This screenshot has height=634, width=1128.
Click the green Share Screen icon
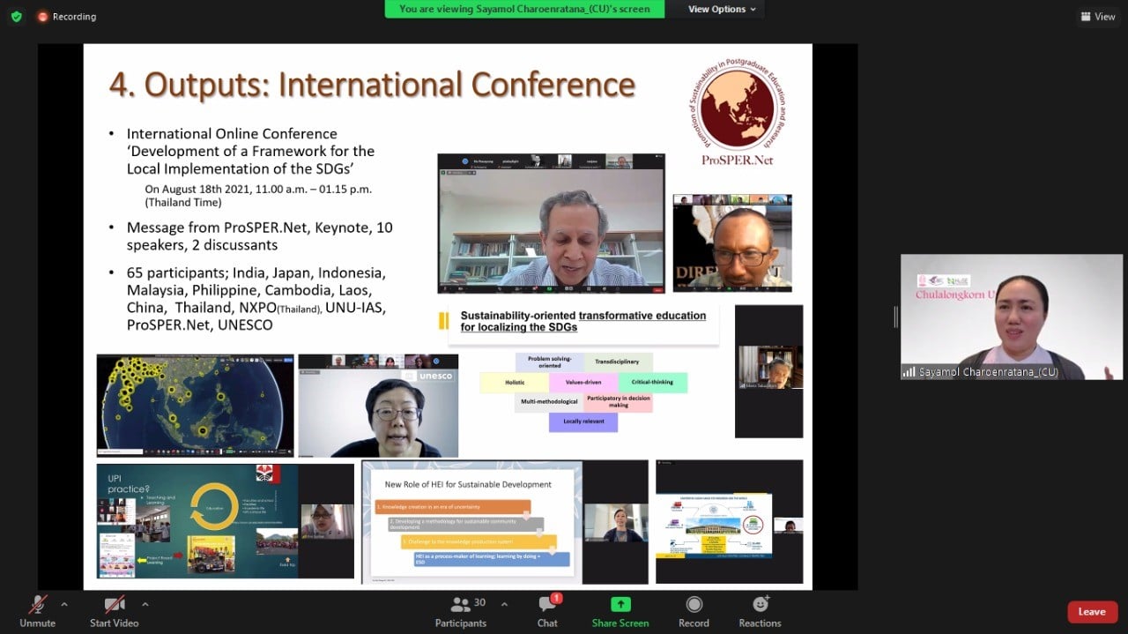tap(620, 605)
